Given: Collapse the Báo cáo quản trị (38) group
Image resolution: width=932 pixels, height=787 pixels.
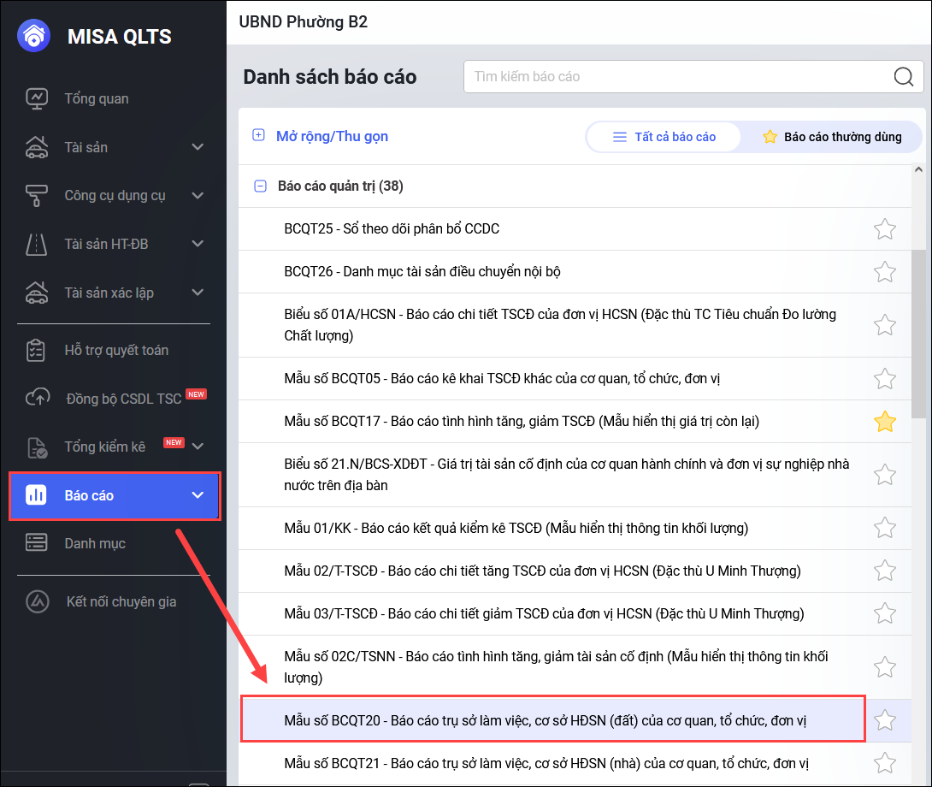Looking at the screenshot, I should click(x=260, y=186).
